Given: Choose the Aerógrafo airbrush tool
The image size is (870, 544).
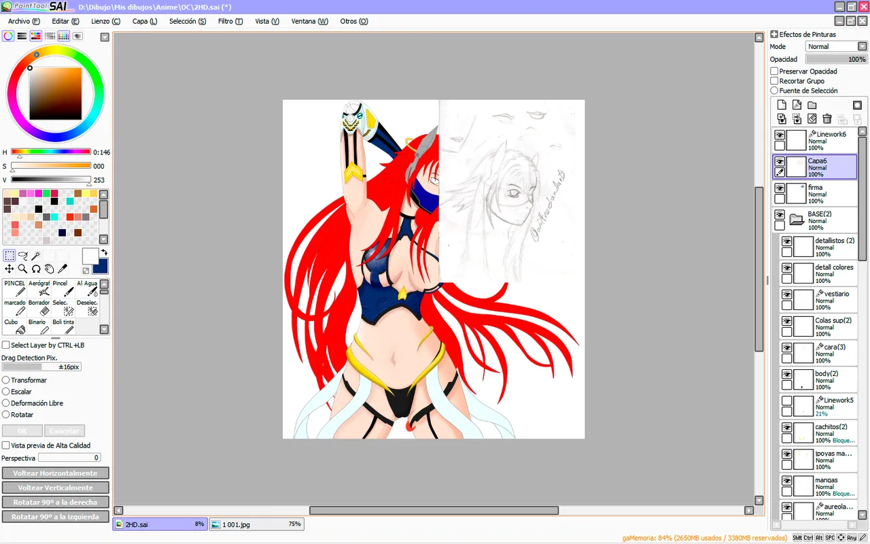Looking at the screenshot, I should coord(39,288).
